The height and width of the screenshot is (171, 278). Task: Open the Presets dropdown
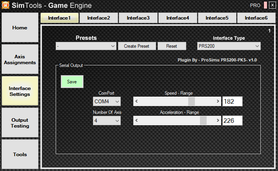(85, 46)
